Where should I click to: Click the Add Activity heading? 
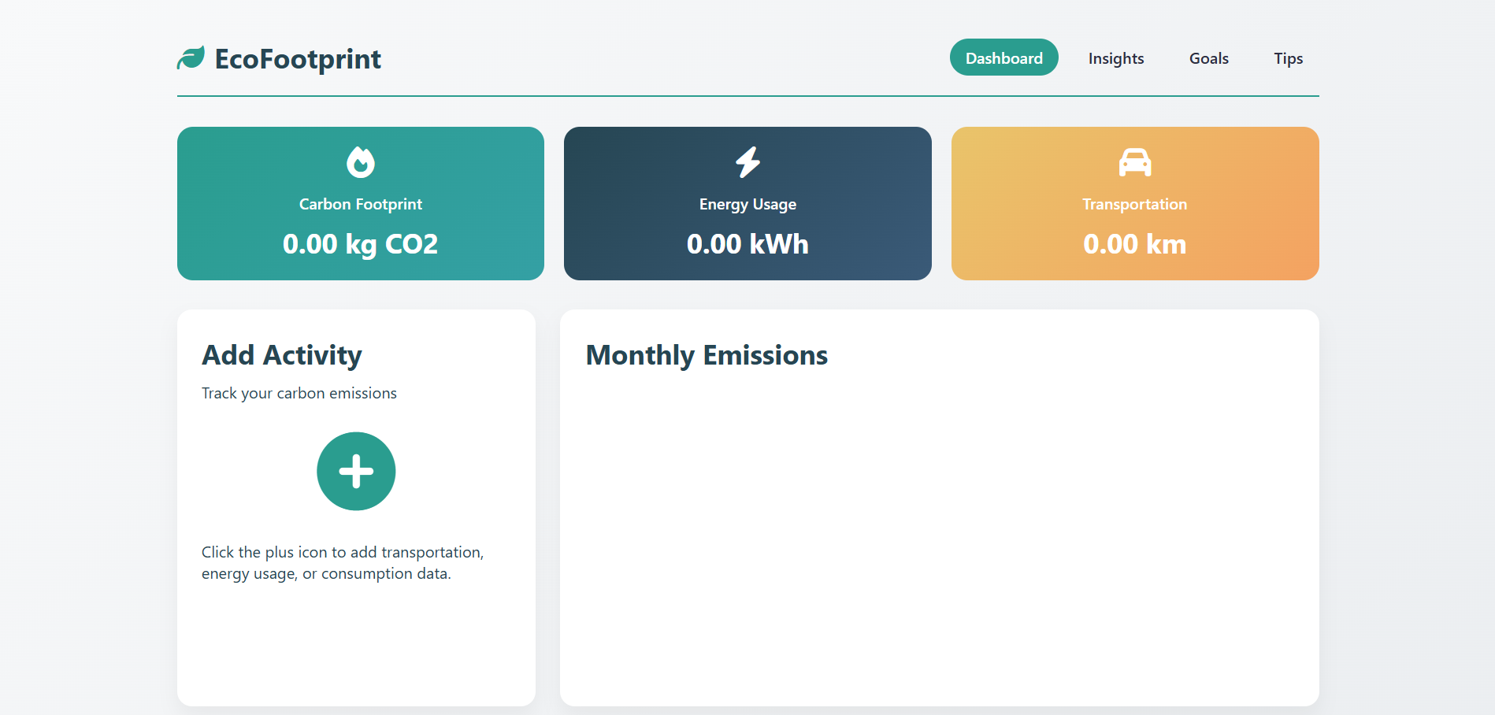pyautogui.click(x=282, y=355)
